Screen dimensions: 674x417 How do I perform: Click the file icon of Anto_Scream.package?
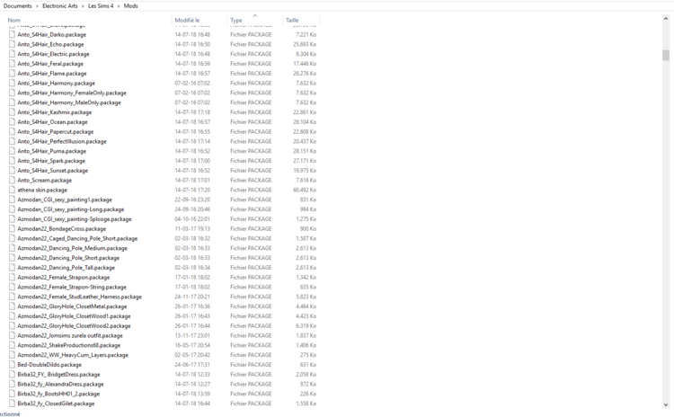pyautogui.click(x=12, y=180)
